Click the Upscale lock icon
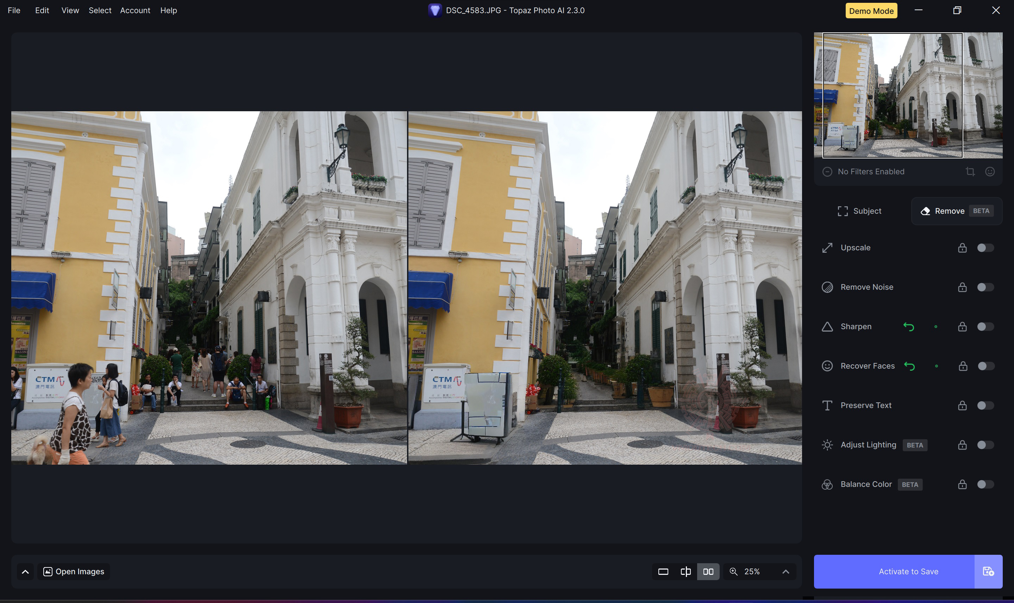Viewport: 1014px width, 603px height. click(962, 248)
